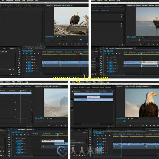
Task: Switch to Effects tab in Gradient Wipe window
Action: pos(12,49)
